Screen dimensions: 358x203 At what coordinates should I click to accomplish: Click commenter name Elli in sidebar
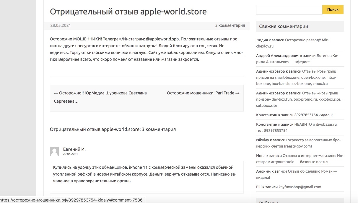259,187
